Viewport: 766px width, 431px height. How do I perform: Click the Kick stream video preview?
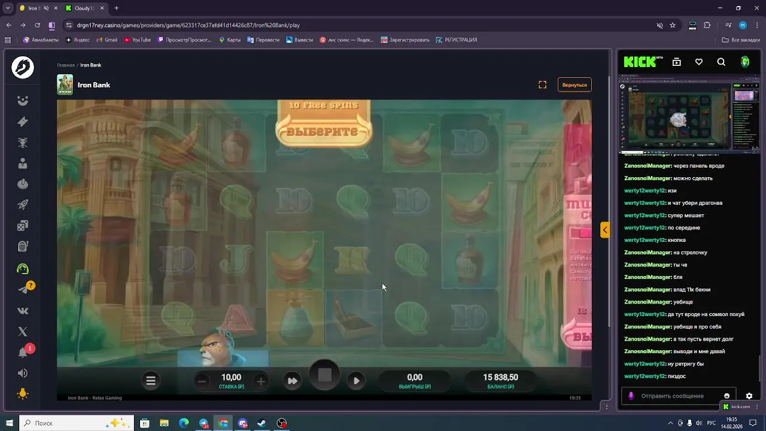click(x=689, y=114)
